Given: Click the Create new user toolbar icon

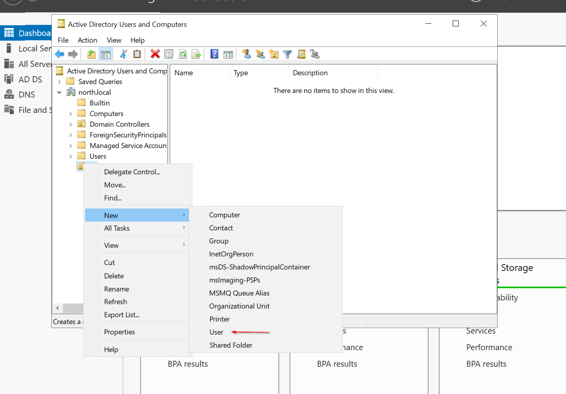Looking at the screenshot, I should click(246, 54).
